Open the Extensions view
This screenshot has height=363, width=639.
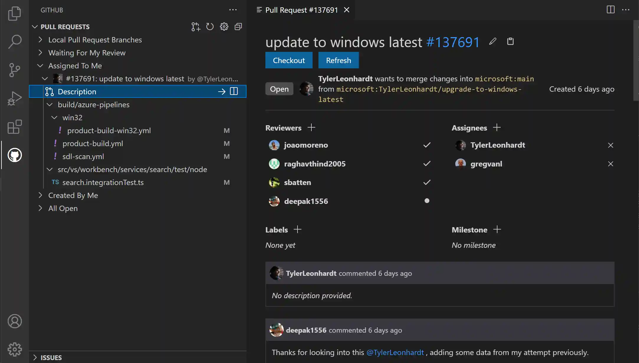coord(14,127)
